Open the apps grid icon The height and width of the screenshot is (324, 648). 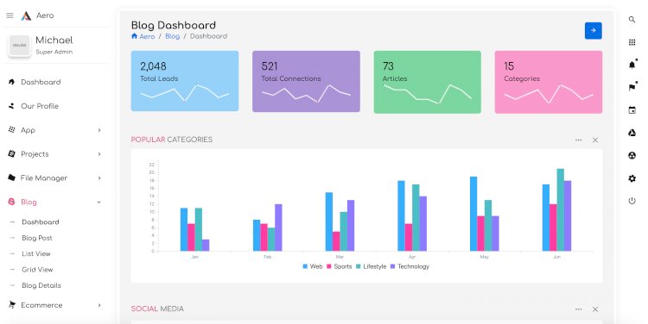[x=632, y=42]
